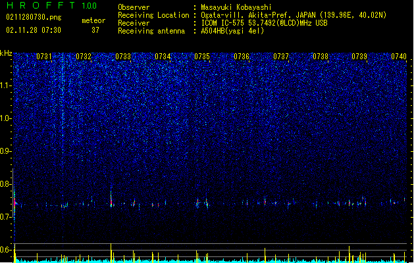Click the Observer field label
Screen dimensions: 414x263
coord(134,7)
